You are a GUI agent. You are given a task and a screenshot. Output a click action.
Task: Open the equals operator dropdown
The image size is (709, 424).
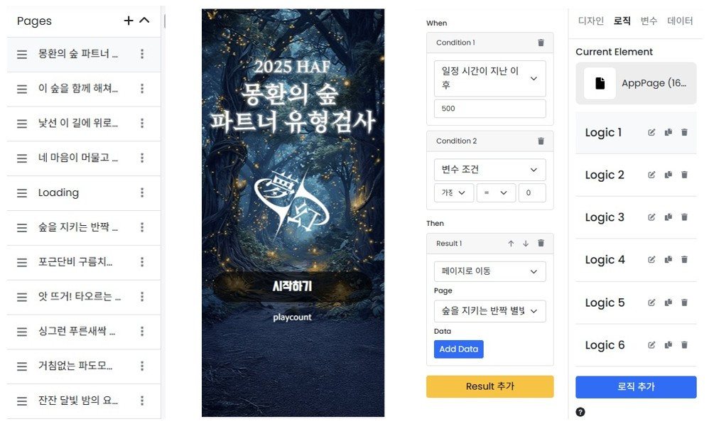(x=496, y=192)
